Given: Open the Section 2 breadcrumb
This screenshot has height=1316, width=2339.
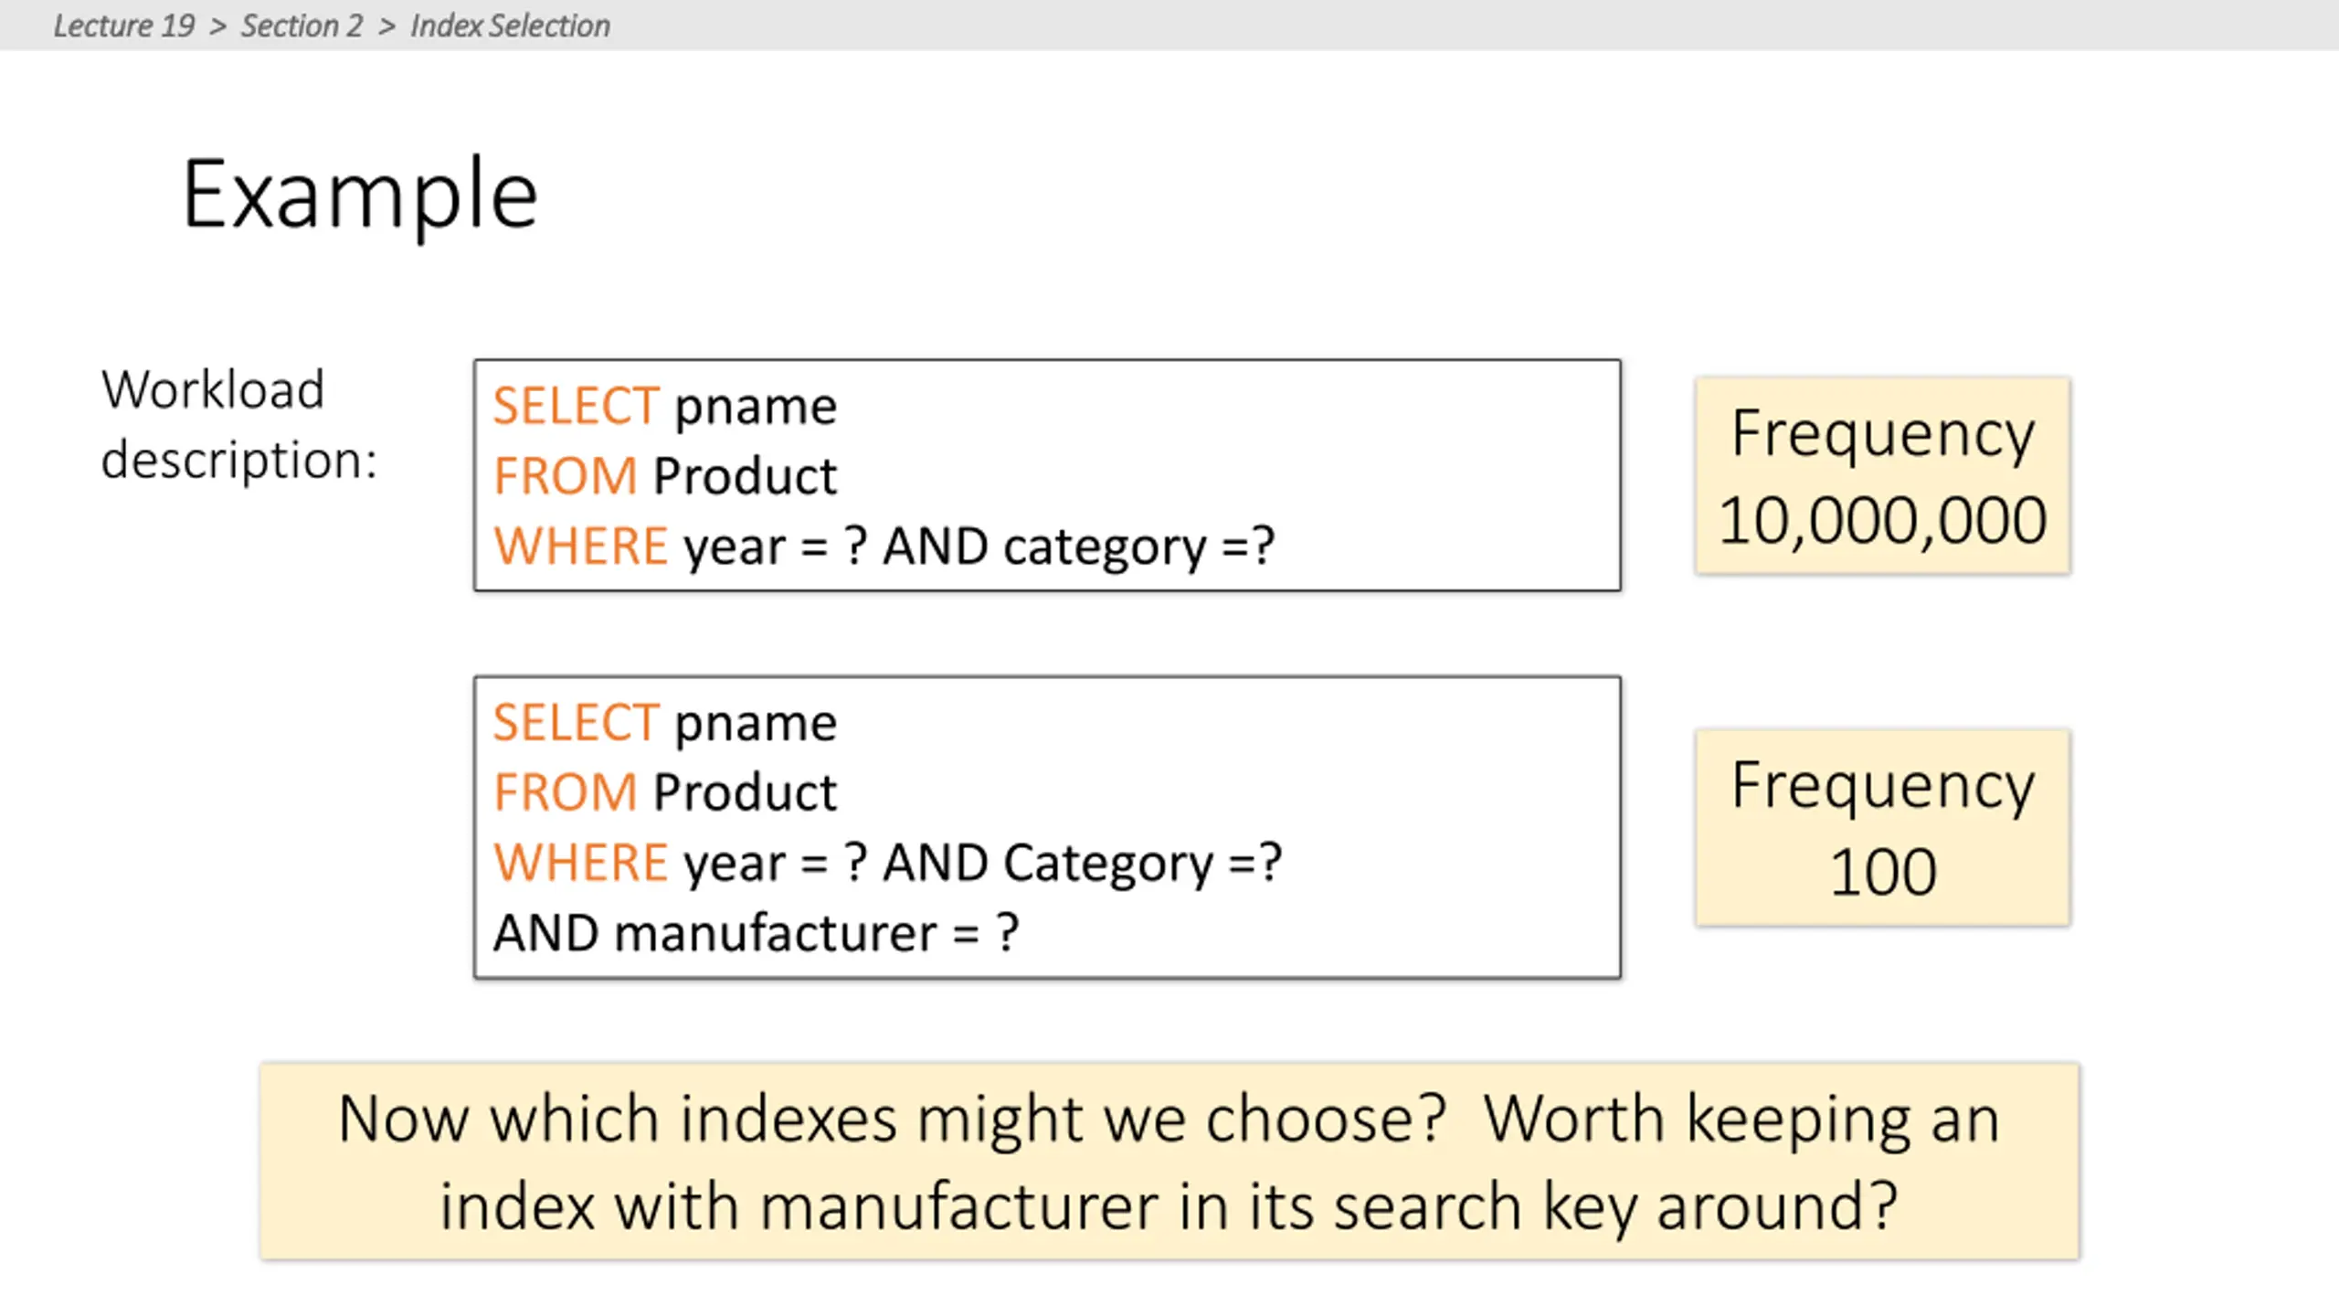Looking at the screenshot, I should tap(302, 26).
